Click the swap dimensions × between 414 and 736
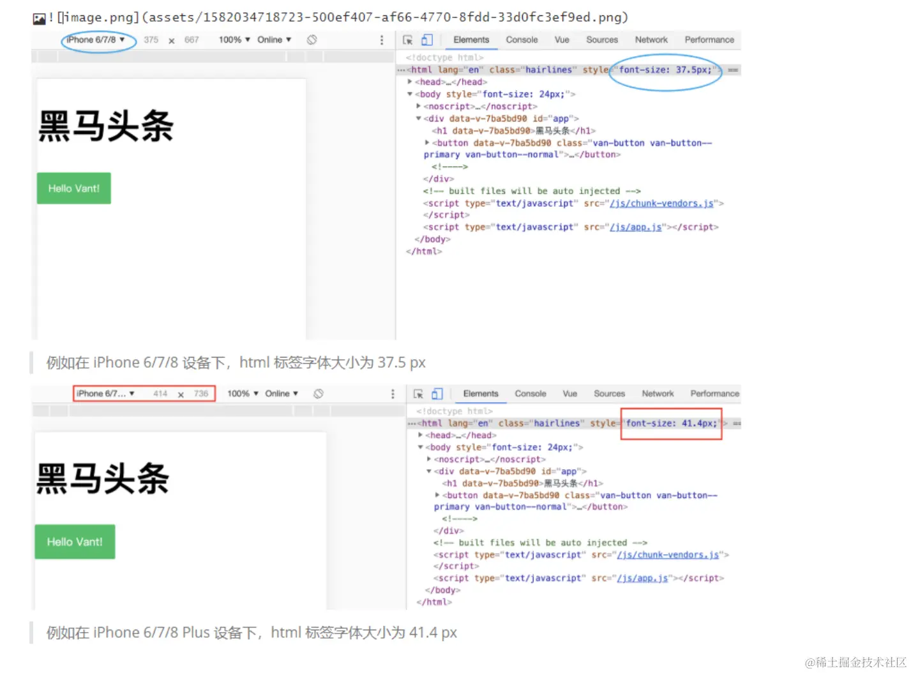The height and width of the screenshot is (673, 911). [181, 395]
